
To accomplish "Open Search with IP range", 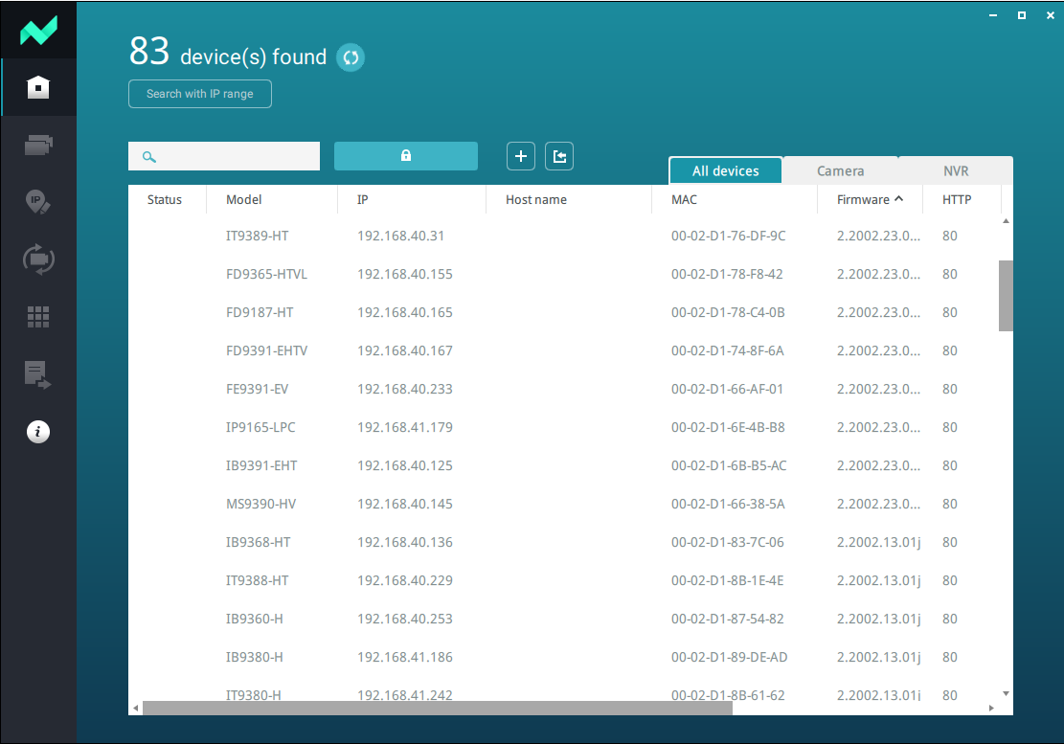I will (199, 94).
